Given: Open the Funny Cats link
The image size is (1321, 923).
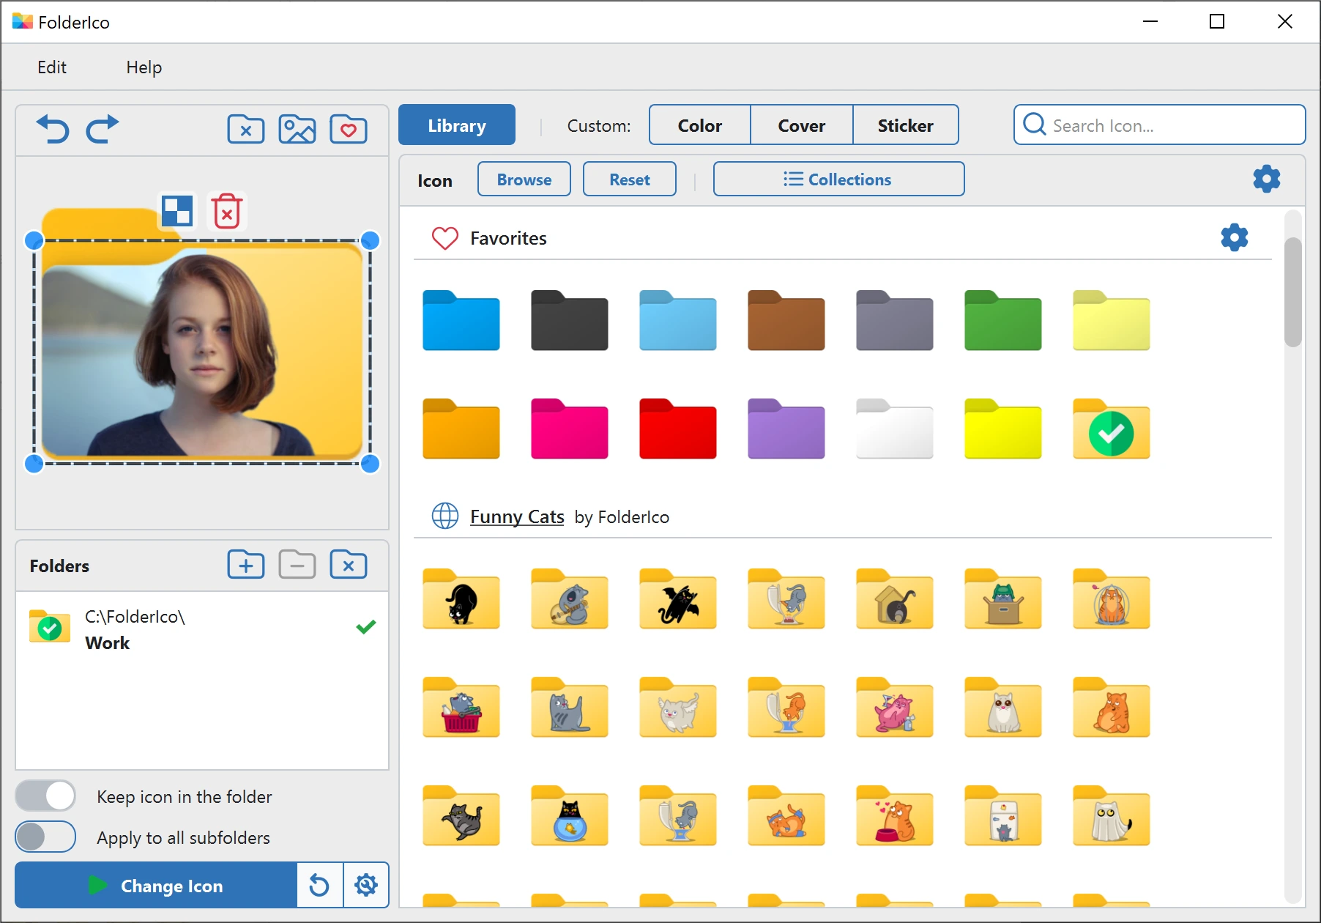Looking at the screenshot, I should tap(517, 516).
